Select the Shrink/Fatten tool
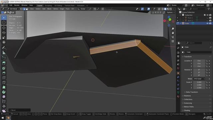This screenshot has height=120, width=213. pos(4,106)
